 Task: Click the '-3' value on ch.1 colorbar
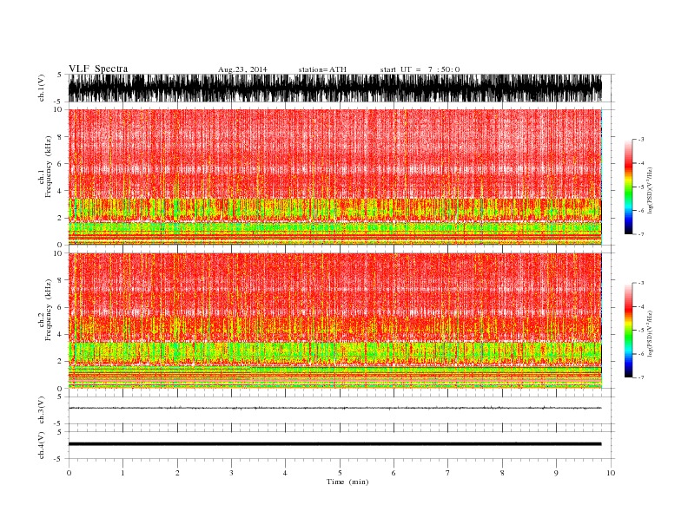click(640, 140)
